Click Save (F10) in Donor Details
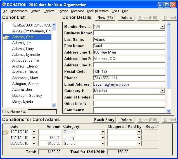 (148, 18)
